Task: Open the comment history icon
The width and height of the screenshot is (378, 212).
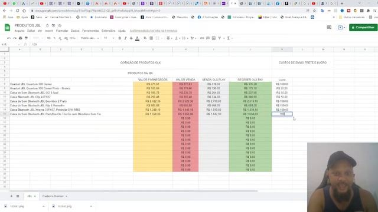Action: coord(329,28)
